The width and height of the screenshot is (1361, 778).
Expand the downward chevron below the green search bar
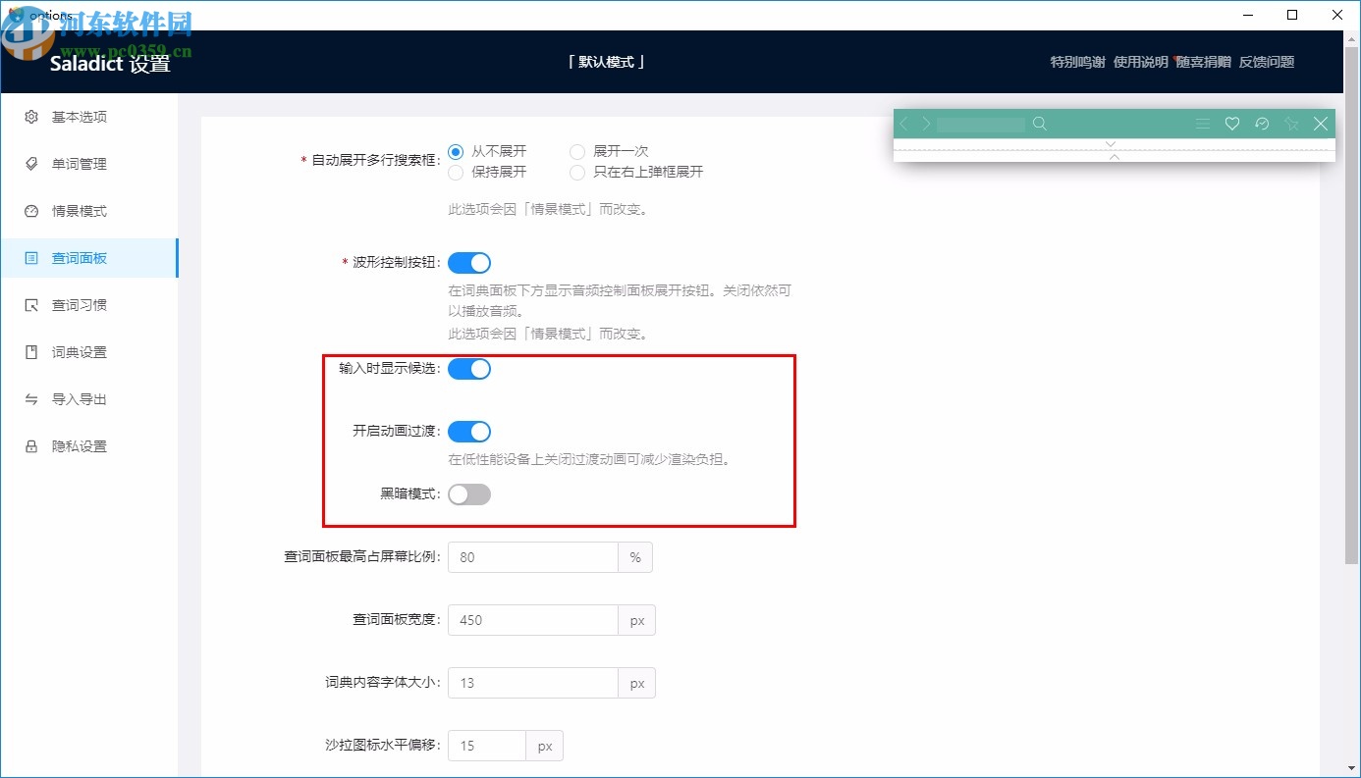[x=1111, y=143]
